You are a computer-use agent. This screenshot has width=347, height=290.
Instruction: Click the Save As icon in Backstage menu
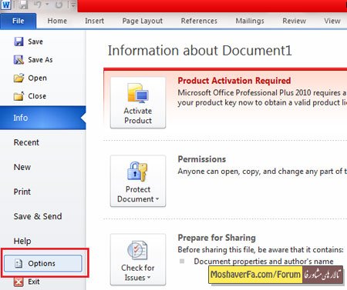pos(19,60)
